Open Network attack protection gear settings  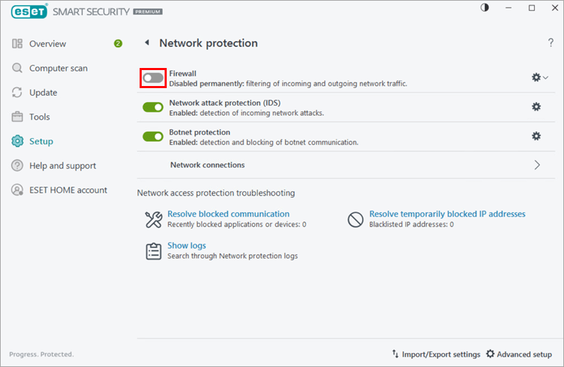point(536,107)
